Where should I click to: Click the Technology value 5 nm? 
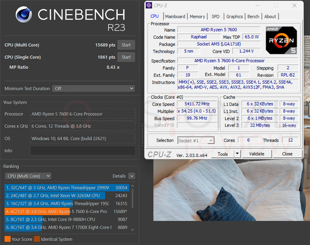[188, 51]
